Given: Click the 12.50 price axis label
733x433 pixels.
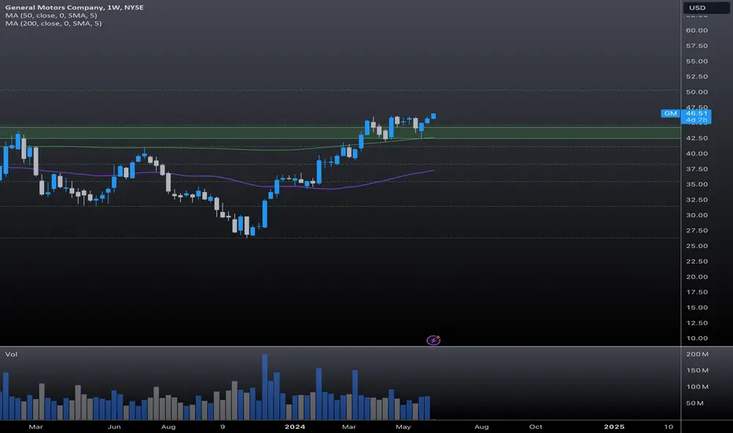Looking at the screenshot, I should 697,323.
